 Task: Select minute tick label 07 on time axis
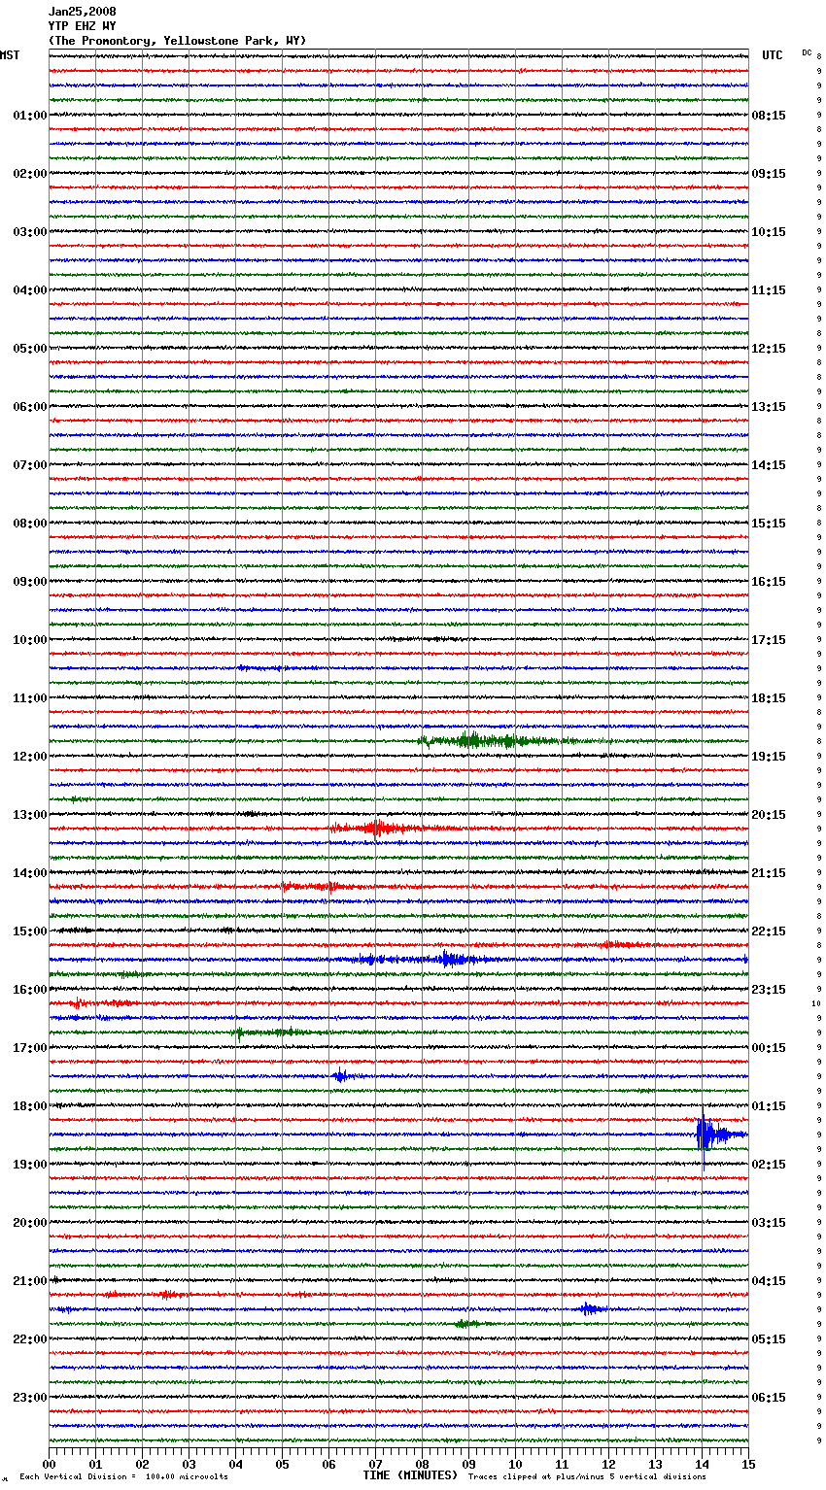[x=375, y=1464]
